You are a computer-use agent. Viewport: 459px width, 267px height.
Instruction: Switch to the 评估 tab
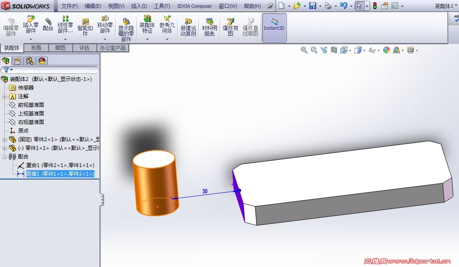tap(84, 48)
